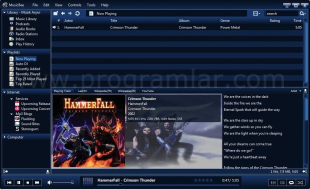Open Podcasts in the library sidebar
The width and height of the screenshot is (310, 189).
[x=22, y=24]
